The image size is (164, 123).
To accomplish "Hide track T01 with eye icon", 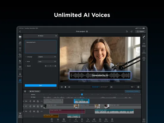I will 34,111.
